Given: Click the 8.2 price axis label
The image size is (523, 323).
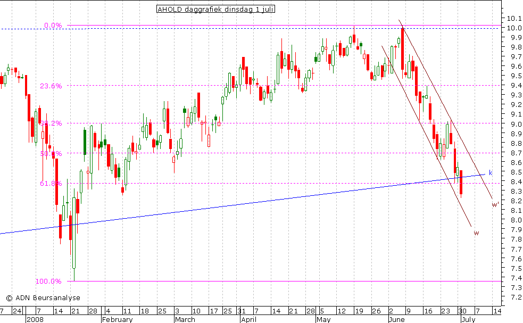Looking at the screenshot, I should (516, 201).
